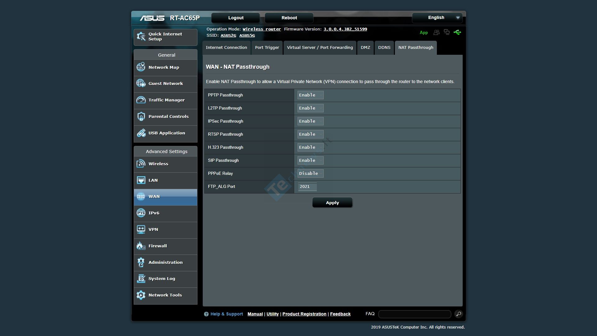Open the Traffic Manager menu entry
The width and height of the screenshot is (597, 336).
tap(165, 100)
